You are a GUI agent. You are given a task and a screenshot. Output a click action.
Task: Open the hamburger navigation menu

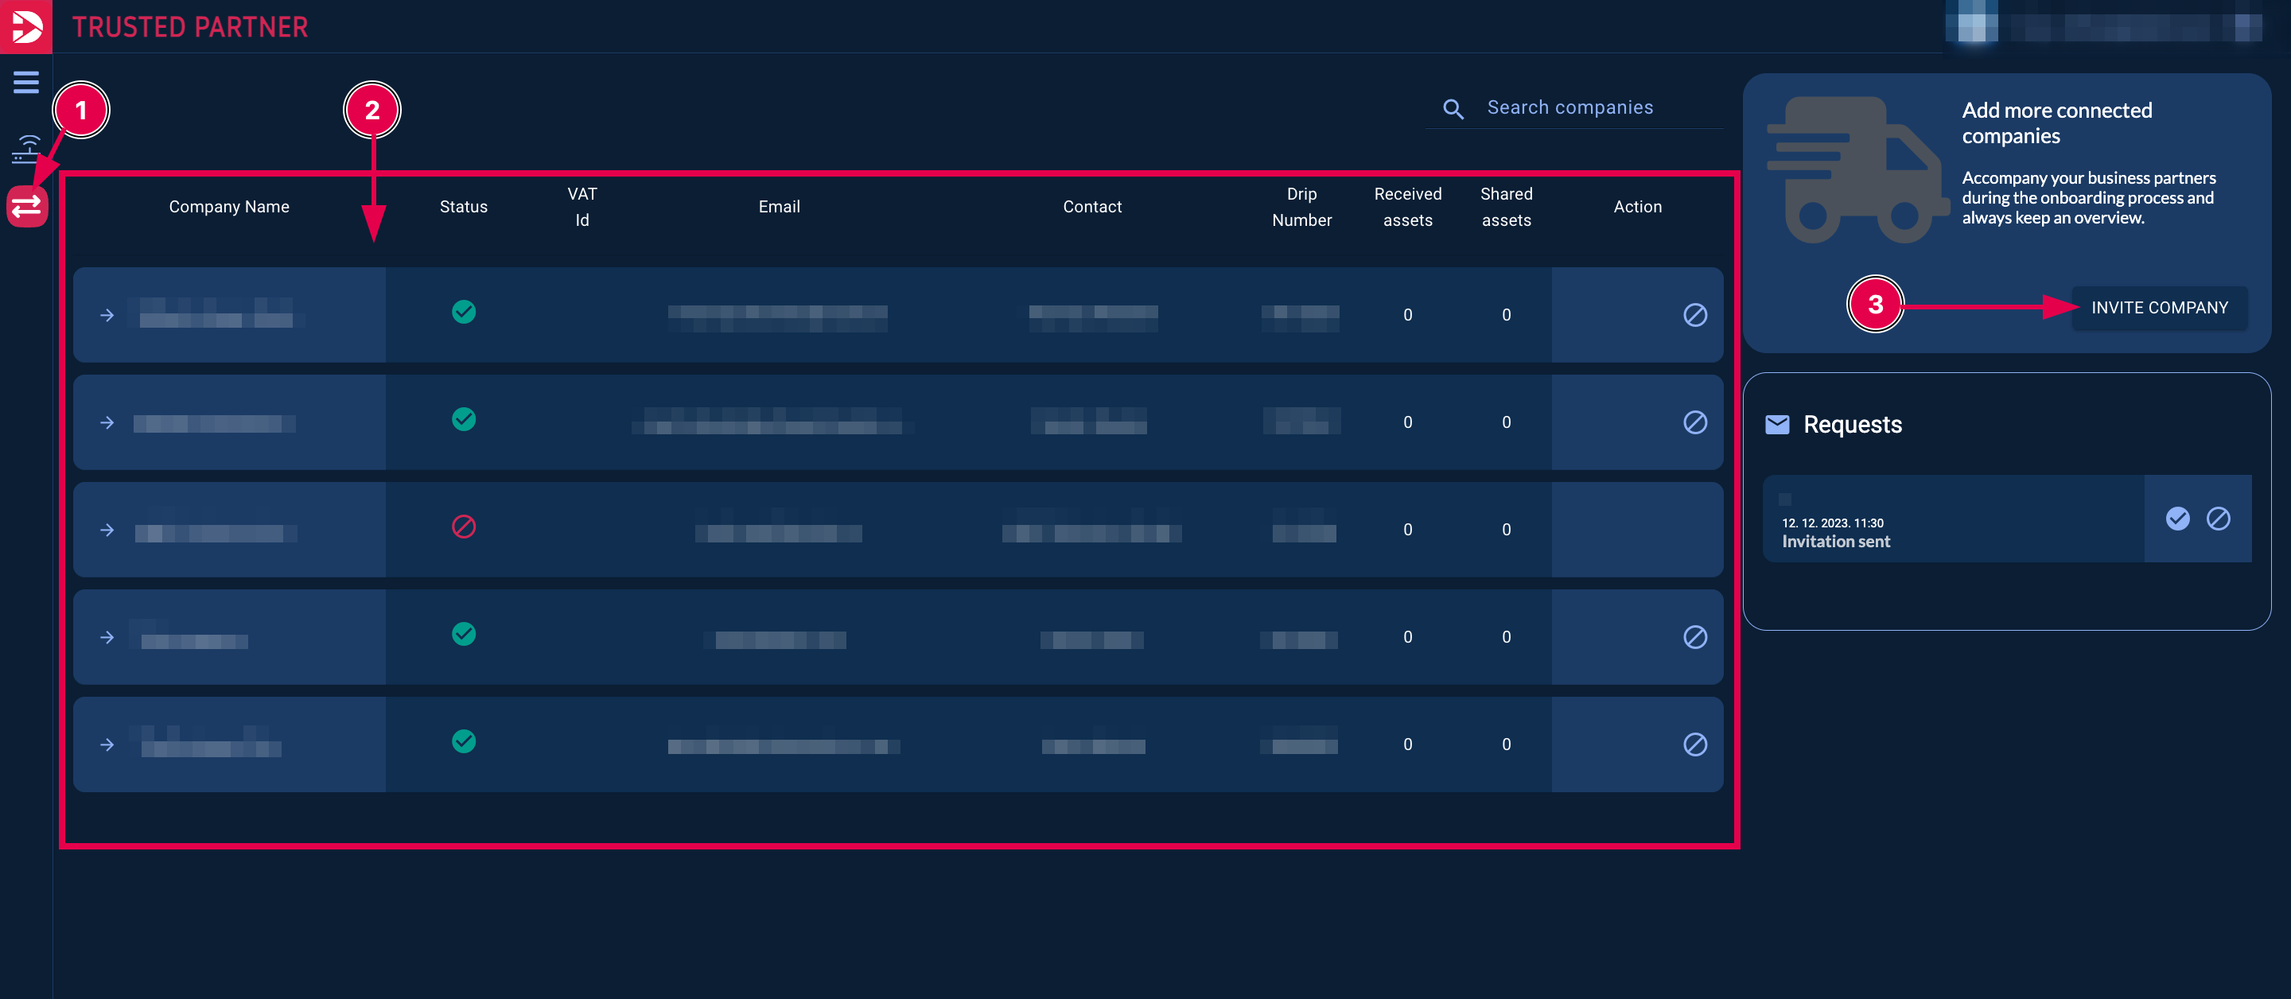[x=25, y=82]
